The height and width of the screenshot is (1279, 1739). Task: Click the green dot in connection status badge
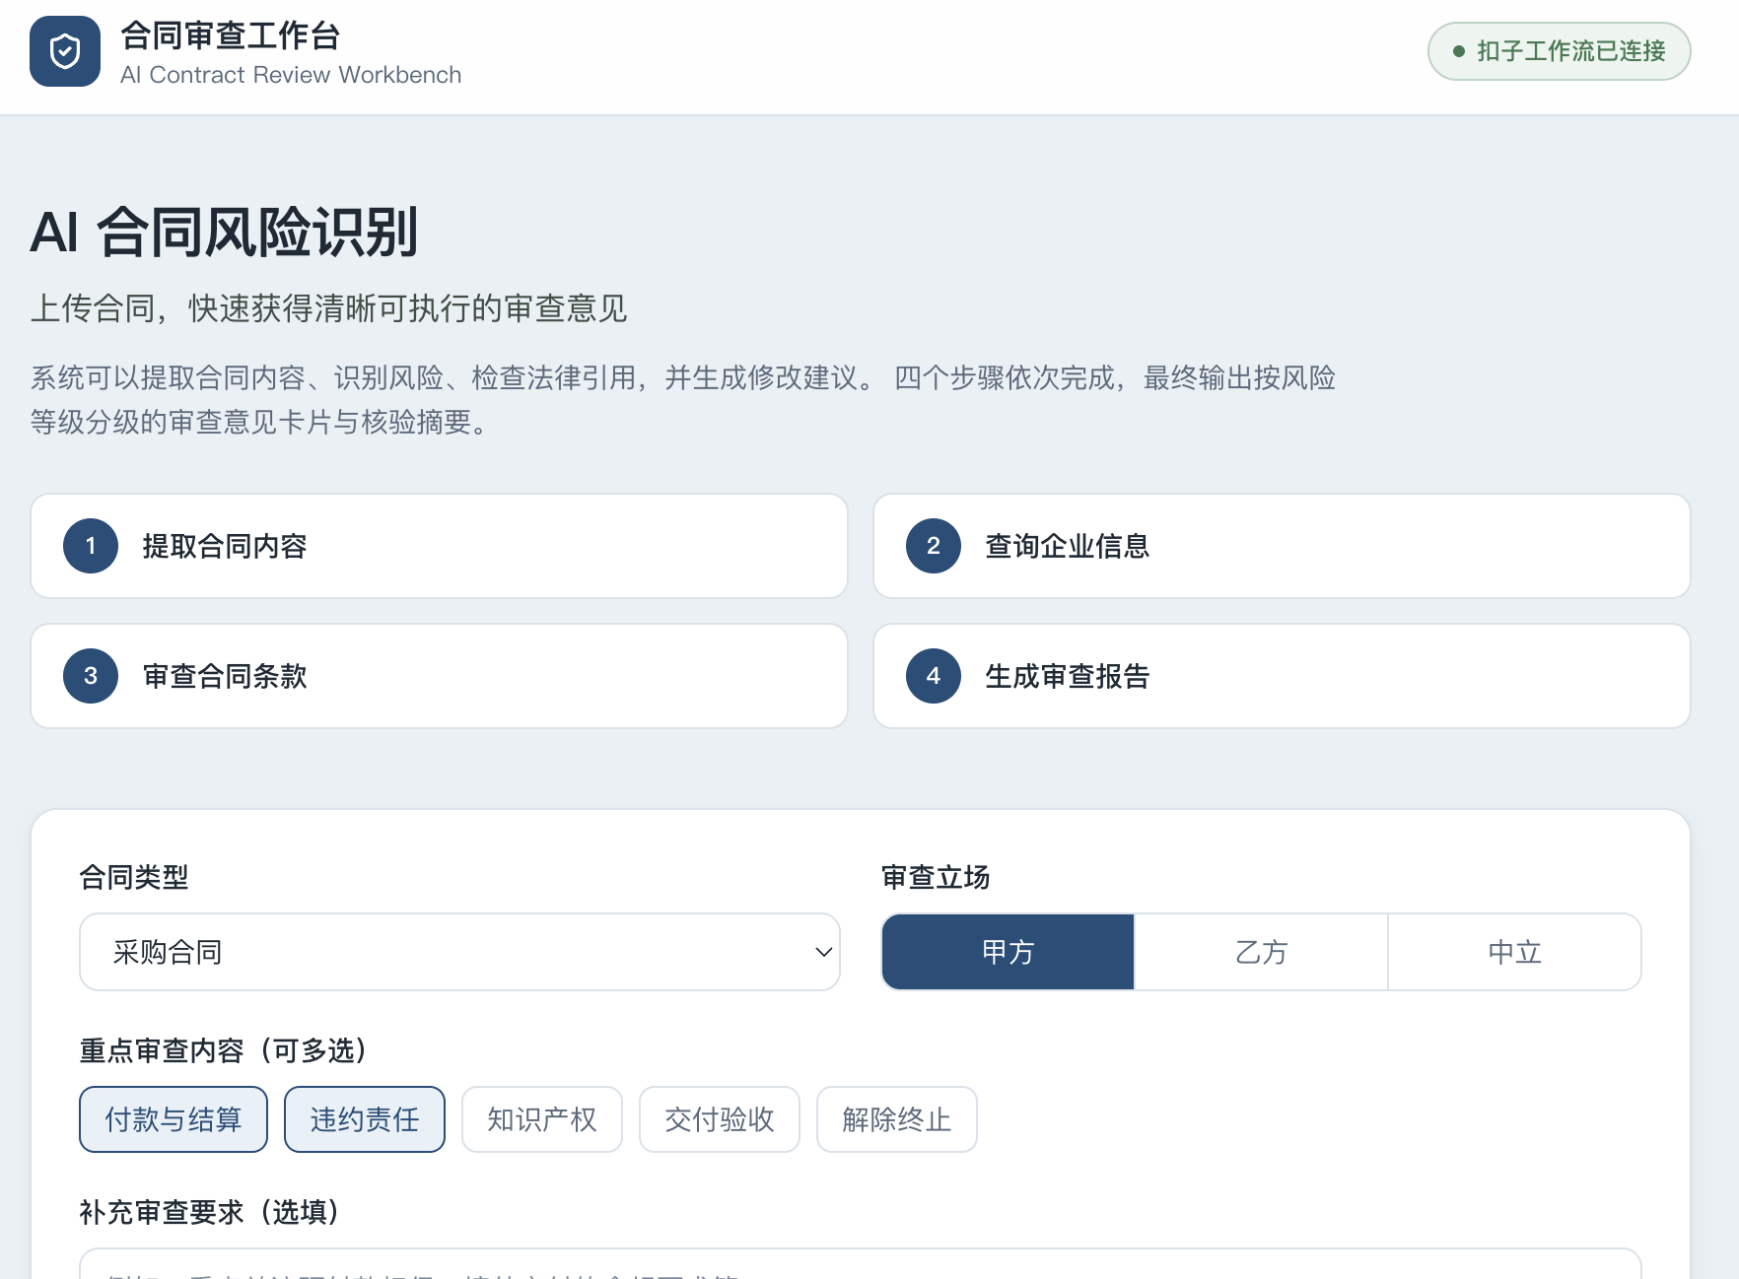1459,51
